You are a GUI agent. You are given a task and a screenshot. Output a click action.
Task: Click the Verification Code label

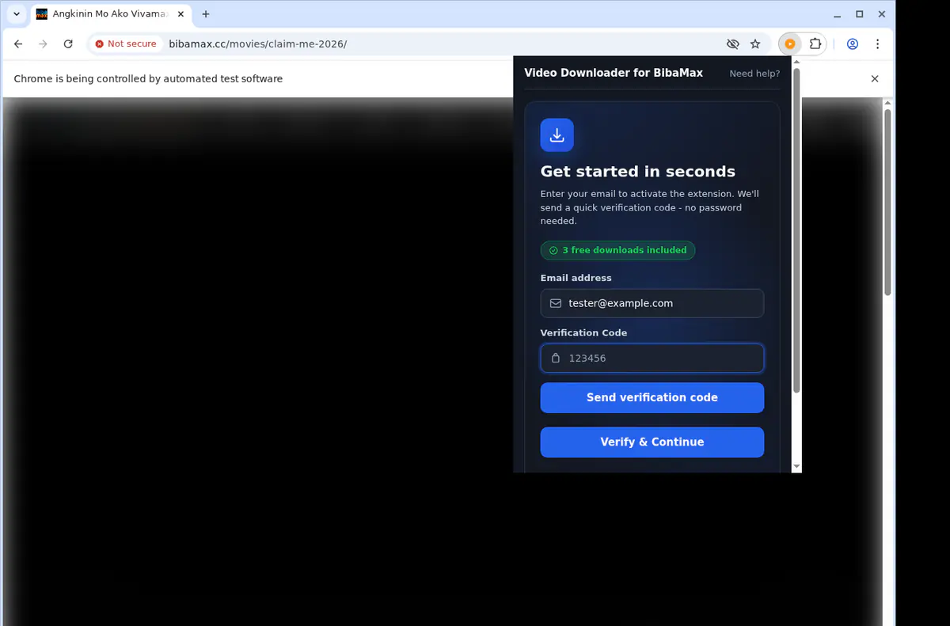pos(583,333)
